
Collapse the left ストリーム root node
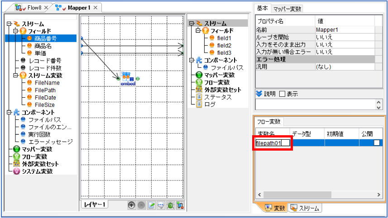pos(9,24)
